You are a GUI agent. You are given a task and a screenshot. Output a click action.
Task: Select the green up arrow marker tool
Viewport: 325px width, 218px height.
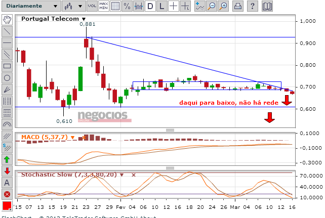click(7, 159)
